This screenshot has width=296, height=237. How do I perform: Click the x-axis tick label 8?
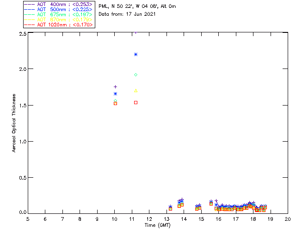80,219
